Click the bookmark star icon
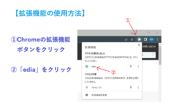 point(132,39)
